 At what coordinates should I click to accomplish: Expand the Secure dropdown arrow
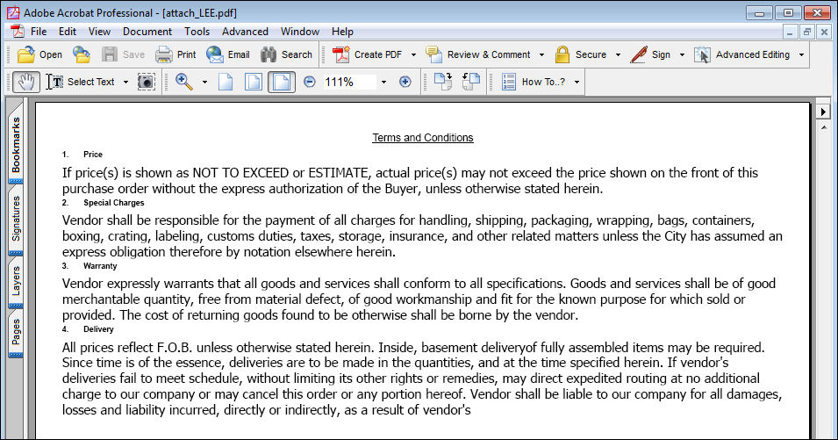(x=618, y=55)
